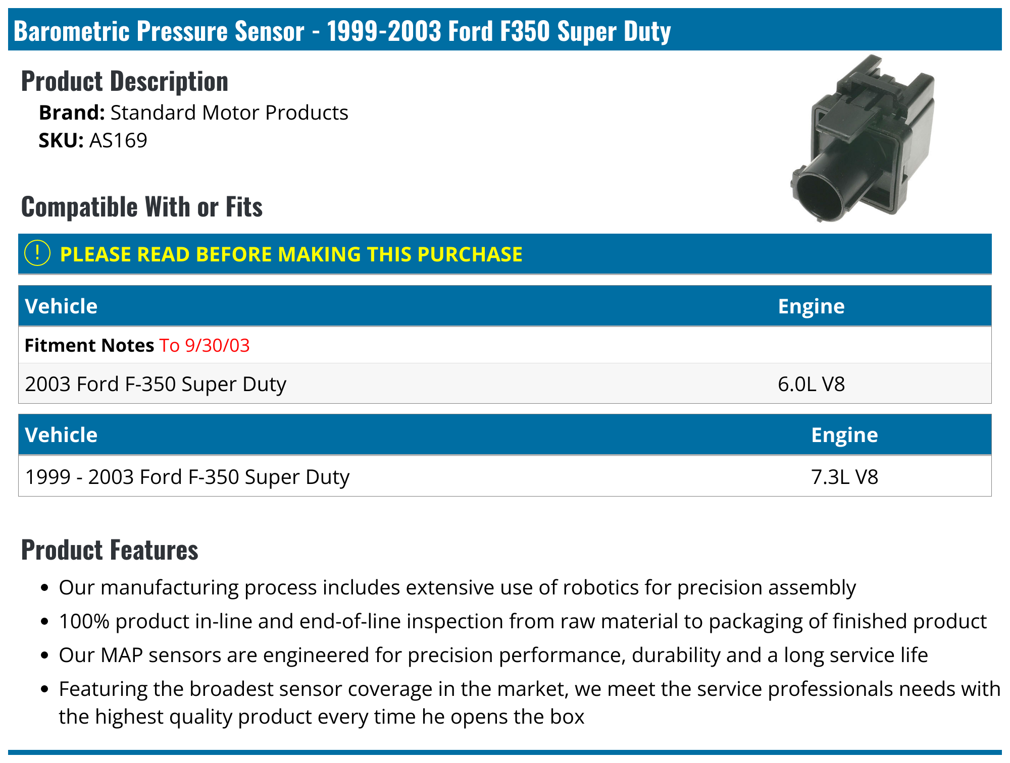Screen dimensions: 1010x763
Task: Click Engine column header in the 7.3L table
Action: pyautogui.click(x=844, y=435)
